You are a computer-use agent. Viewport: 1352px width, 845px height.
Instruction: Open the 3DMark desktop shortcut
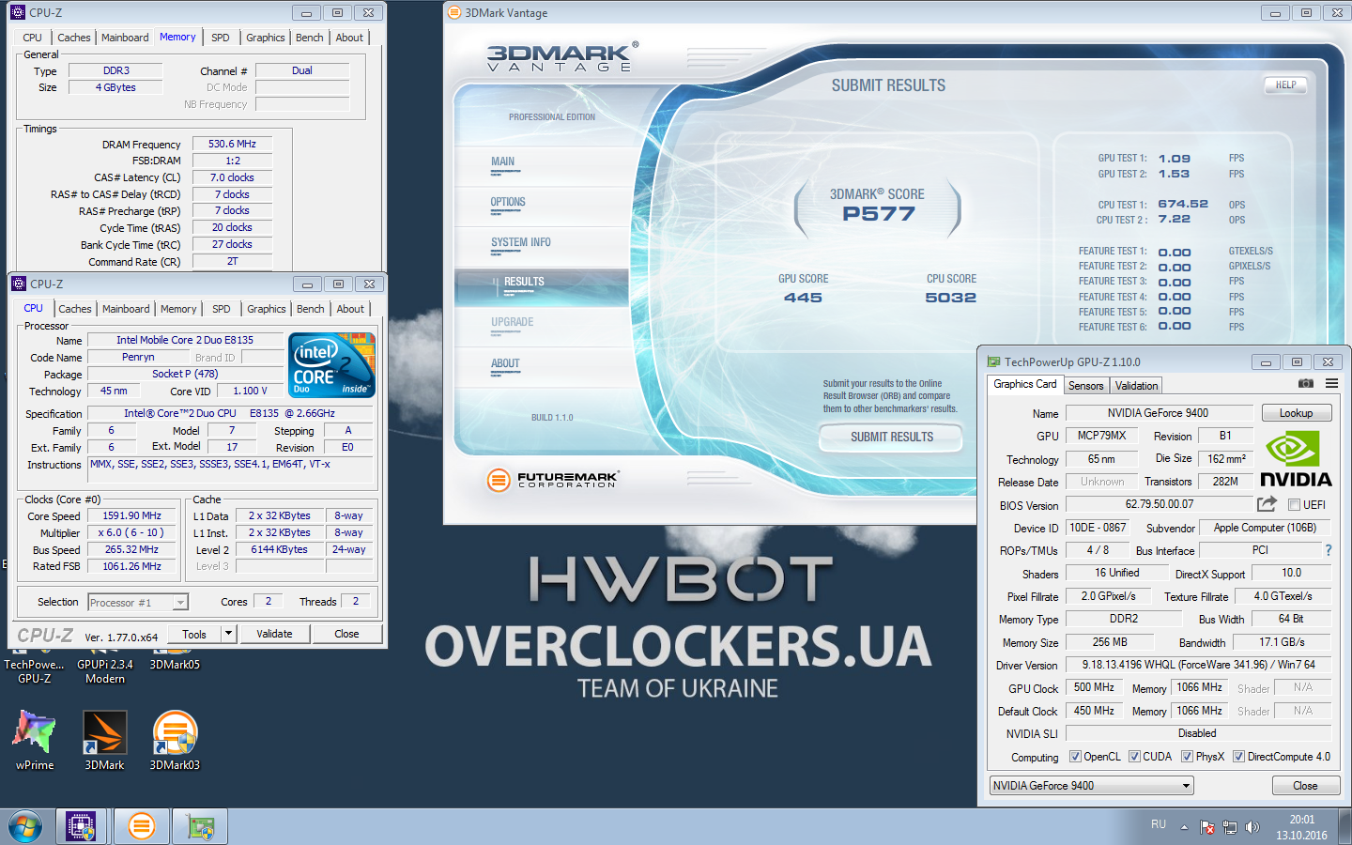104,741
